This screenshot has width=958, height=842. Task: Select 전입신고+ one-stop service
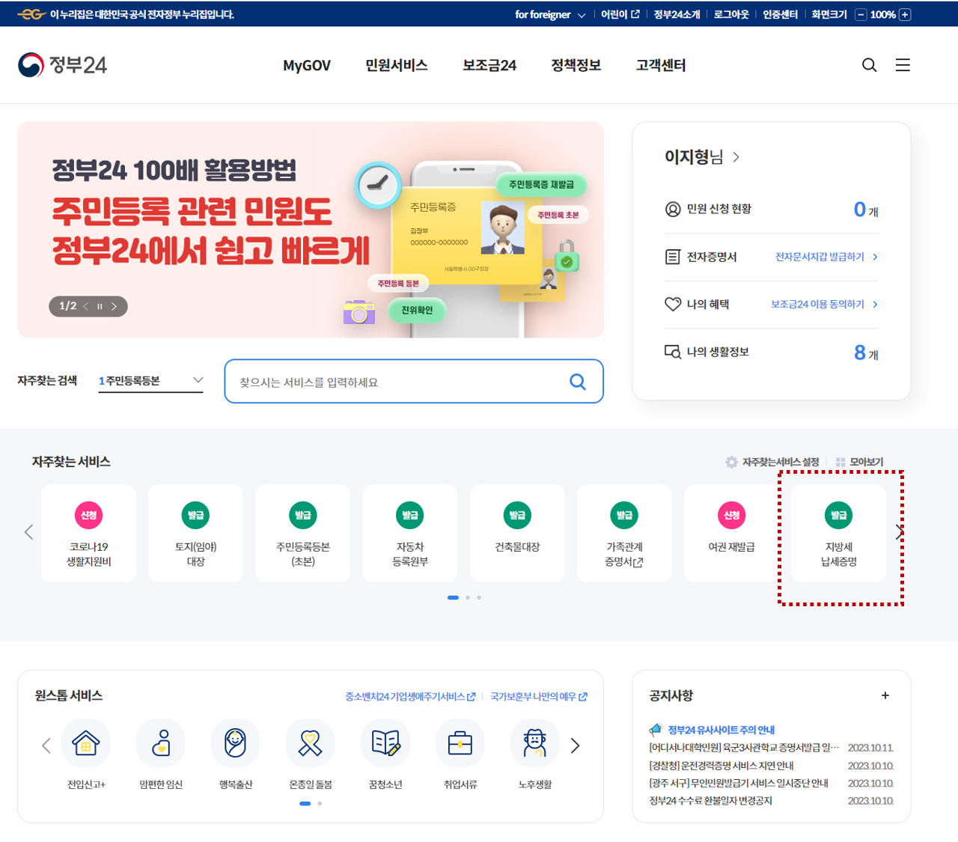coord(86,754)
